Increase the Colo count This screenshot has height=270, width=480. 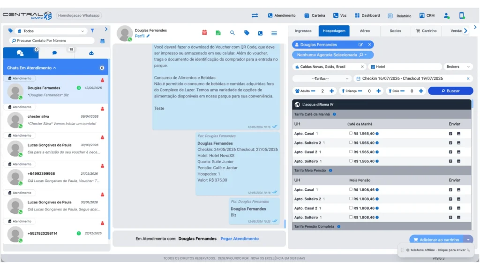[x=421, y=91]
